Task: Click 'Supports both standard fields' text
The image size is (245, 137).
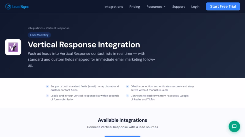Action: point(85,88)
